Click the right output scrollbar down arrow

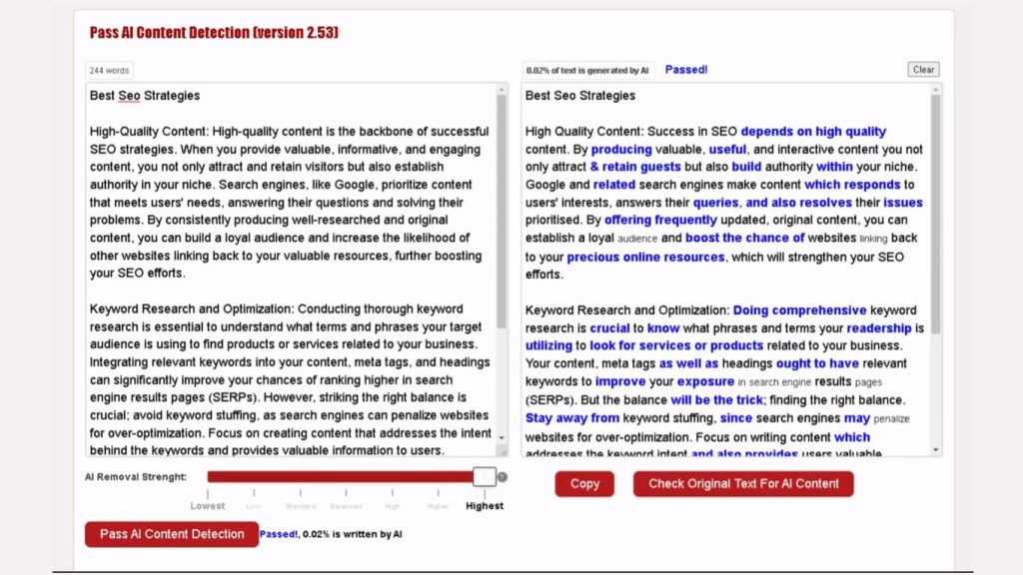coord(936,450)
